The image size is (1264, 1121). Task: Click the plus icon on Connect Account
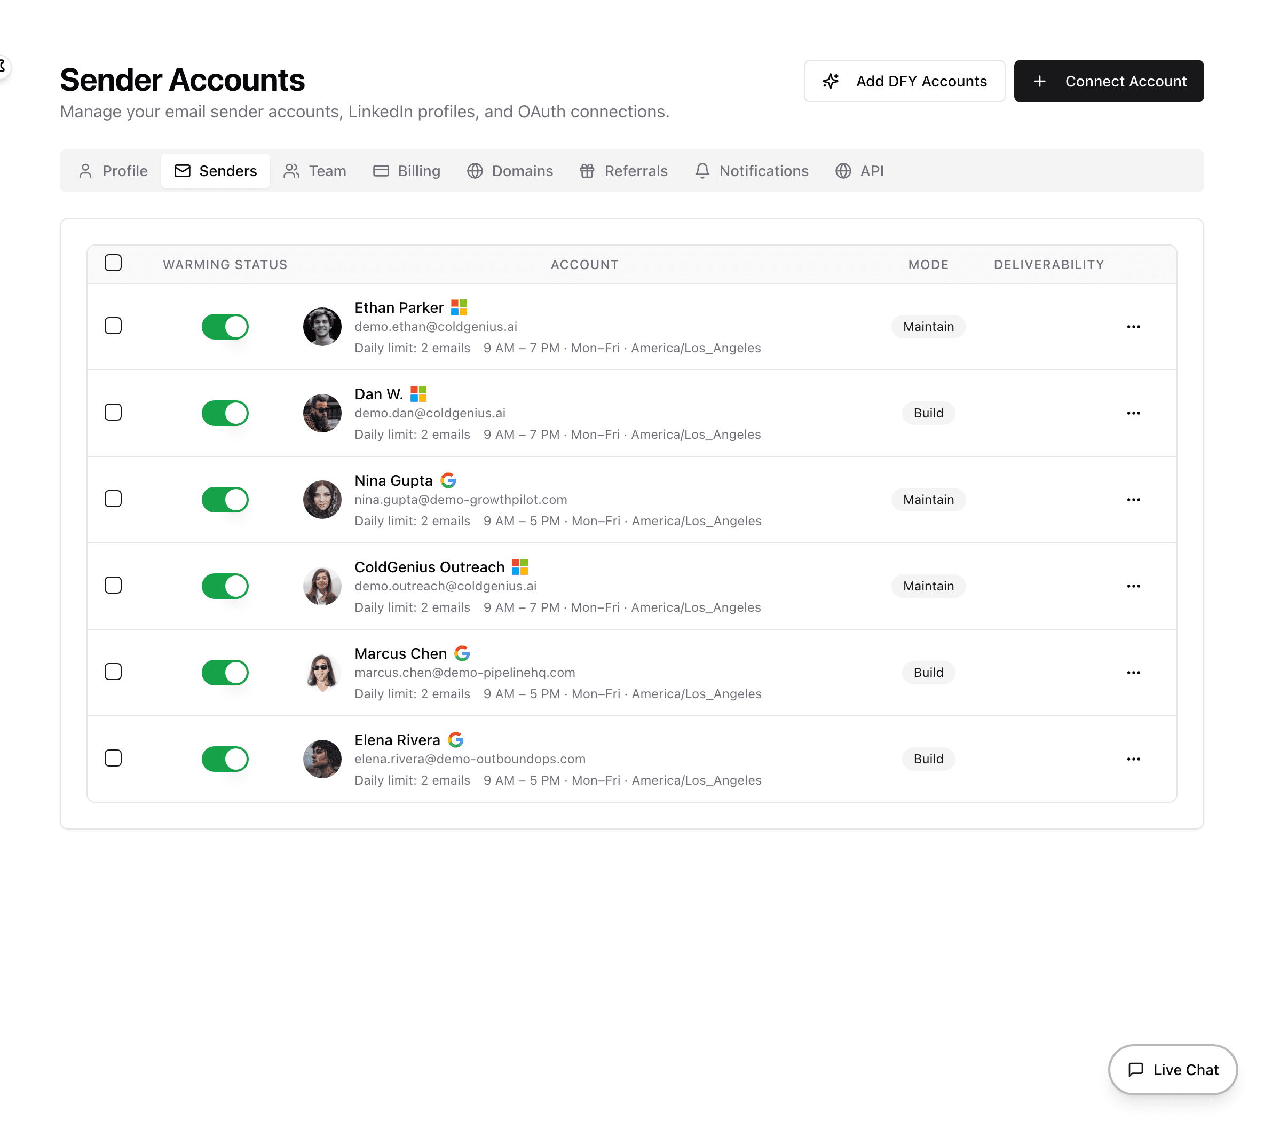tap(1040, 82)
